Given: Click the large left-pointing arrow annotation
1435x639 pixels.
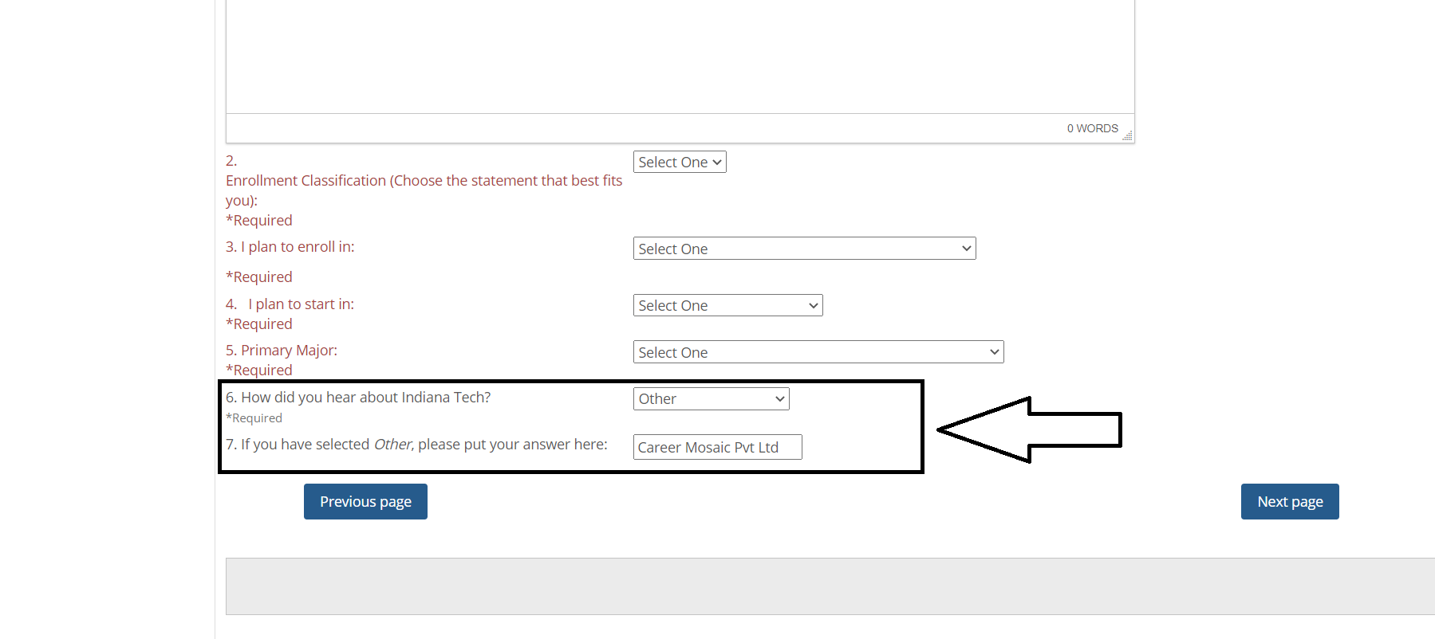Looking at the screenshot, I should coord(1029,429).
